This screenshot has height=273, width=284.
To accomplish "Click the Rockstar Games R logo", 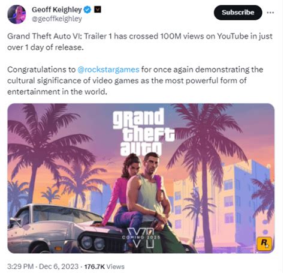I will [264, 243].
